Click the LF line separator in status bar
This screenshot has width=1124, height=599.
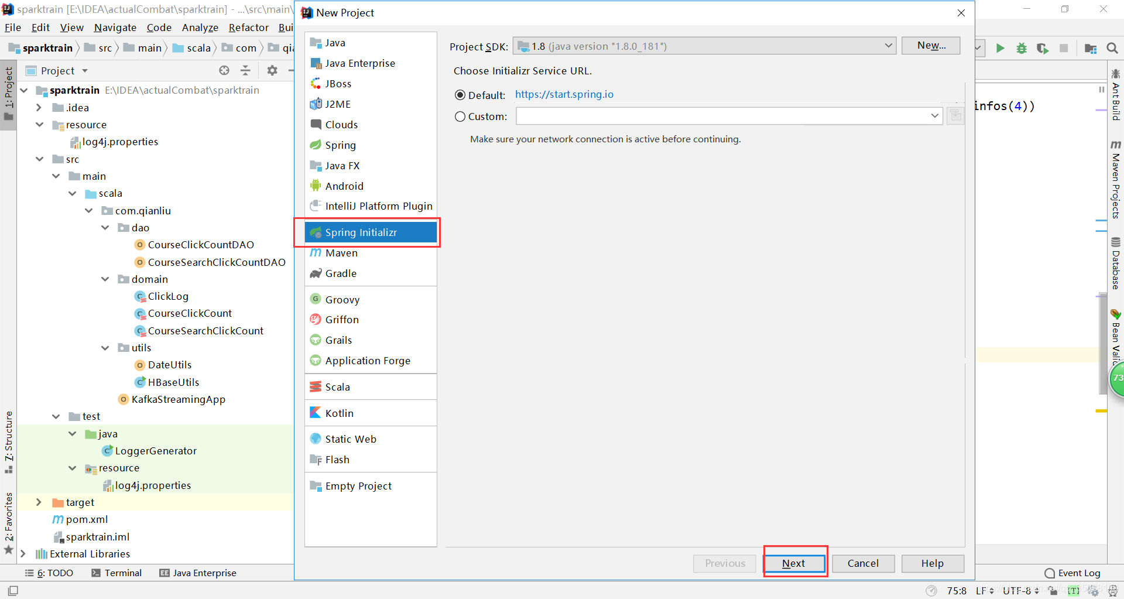(x=985, y=591)
